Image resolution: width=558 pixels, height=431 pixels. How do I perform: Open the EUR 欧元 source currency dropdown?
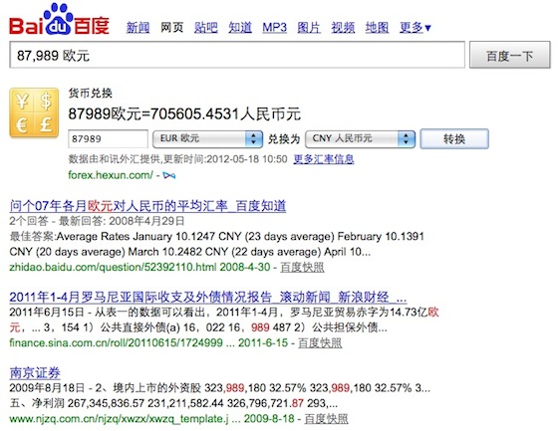tap(208, 138)
